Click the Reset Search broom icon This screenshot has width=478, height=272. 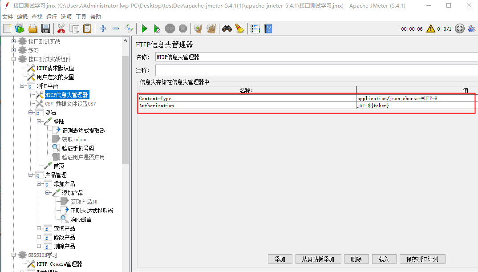[240, 28]
